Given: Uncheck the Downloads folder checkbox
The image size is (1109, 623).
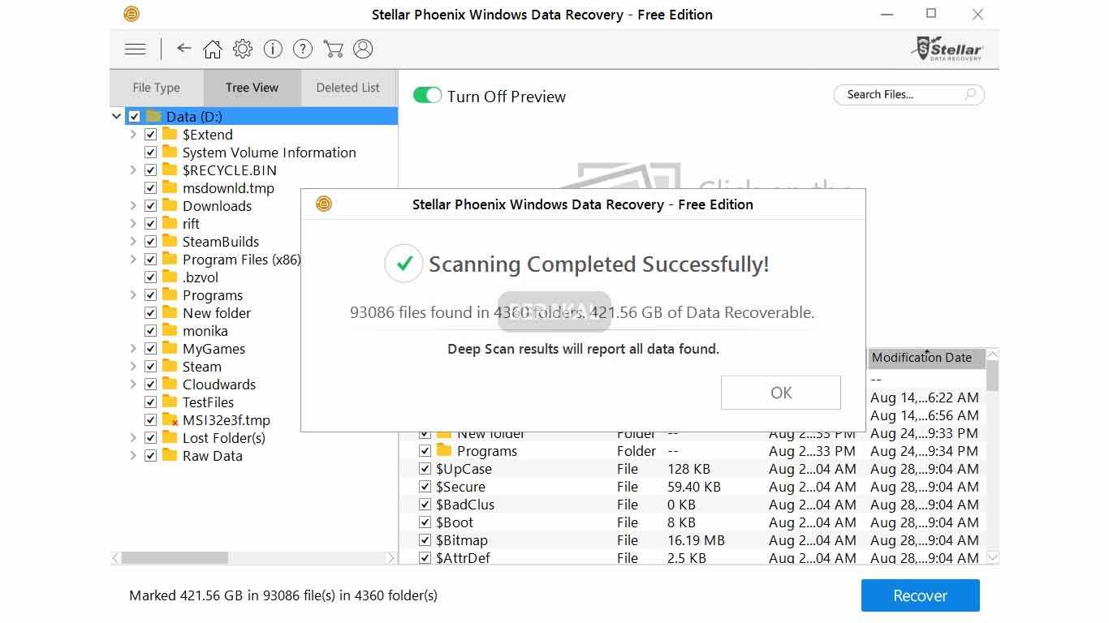Looking at the screenshot, I should 150,206.
